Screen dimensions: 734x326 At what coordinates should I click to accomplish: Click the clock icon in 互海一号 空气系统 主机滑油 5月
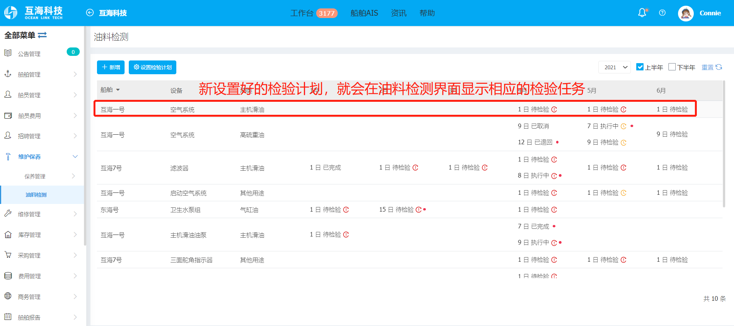(x=623, y=109)
